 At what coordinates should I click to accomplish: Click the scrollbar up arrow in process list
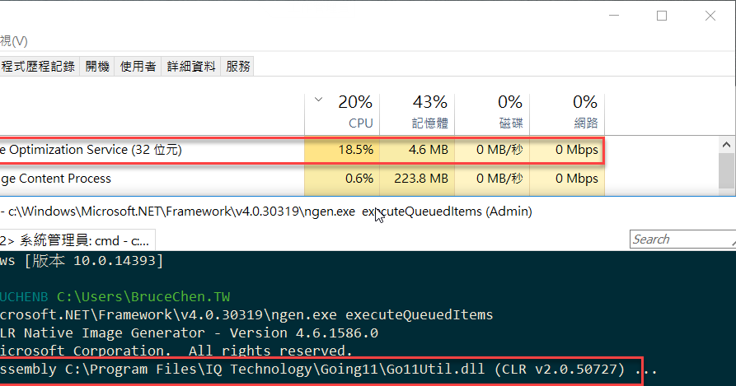click(x=727, y=145)
